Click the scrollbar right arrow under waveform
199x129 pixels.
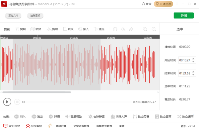[158, 92]
